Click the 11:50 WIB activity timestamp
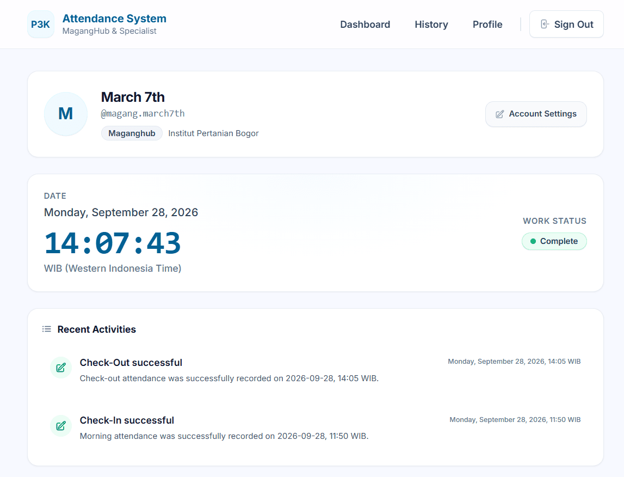Screen dimensions: 624x477 point(515,420)
